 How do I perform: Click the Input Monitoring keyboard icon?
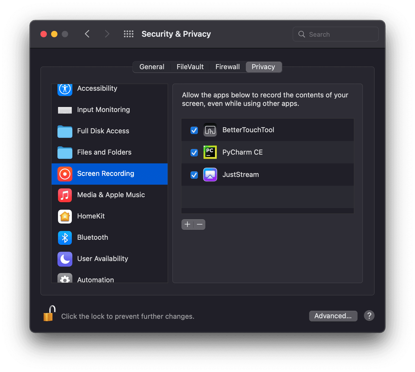[65, 110]
